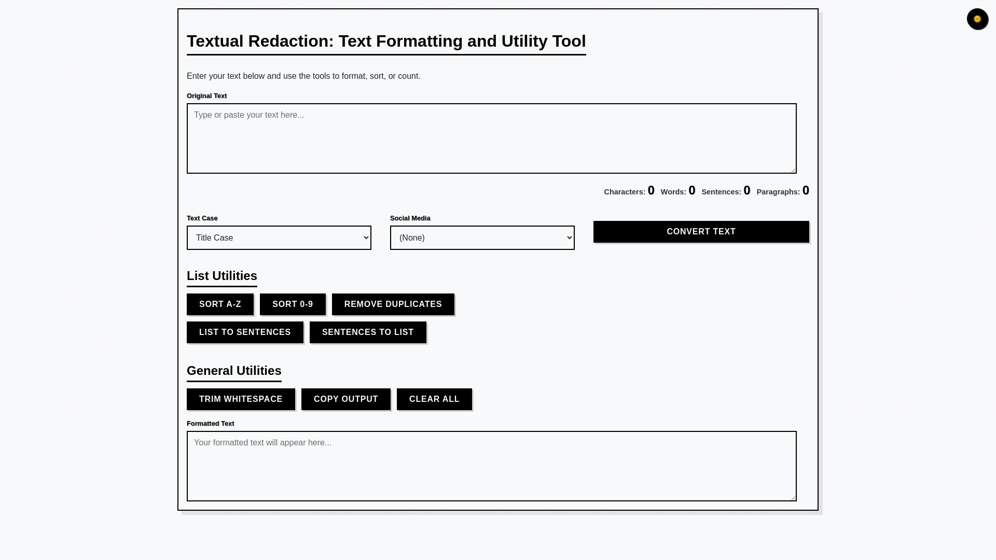Screen dimensions: 996x560
Task: Click the Sentences to List button
Action: coord(368,332)
